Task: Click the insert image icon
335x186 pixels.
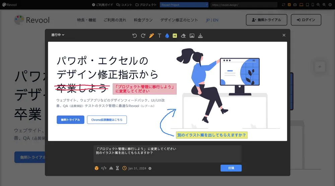Action: [x=192, y=36]
